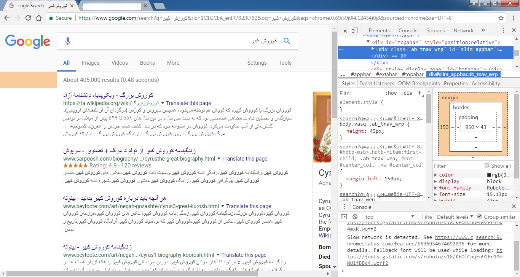The image size is (520, 277).
Task: Select the #topabar breadcrumb
Action: [413, 75]
